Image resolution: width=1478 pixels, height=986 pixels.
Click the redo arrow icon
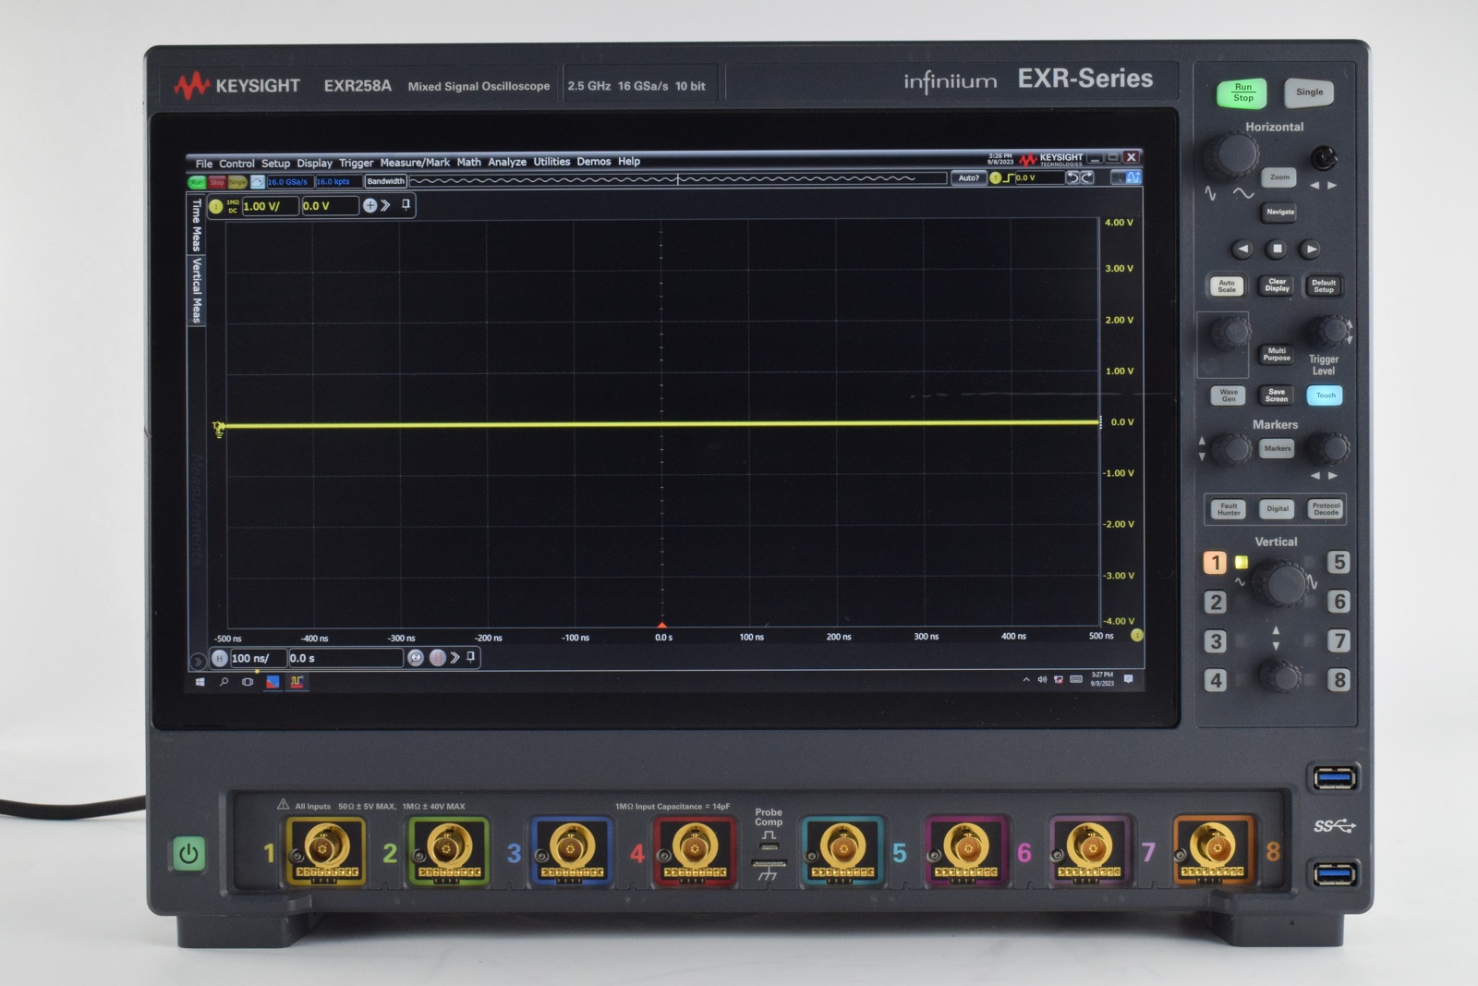[x=1087, y=177]
